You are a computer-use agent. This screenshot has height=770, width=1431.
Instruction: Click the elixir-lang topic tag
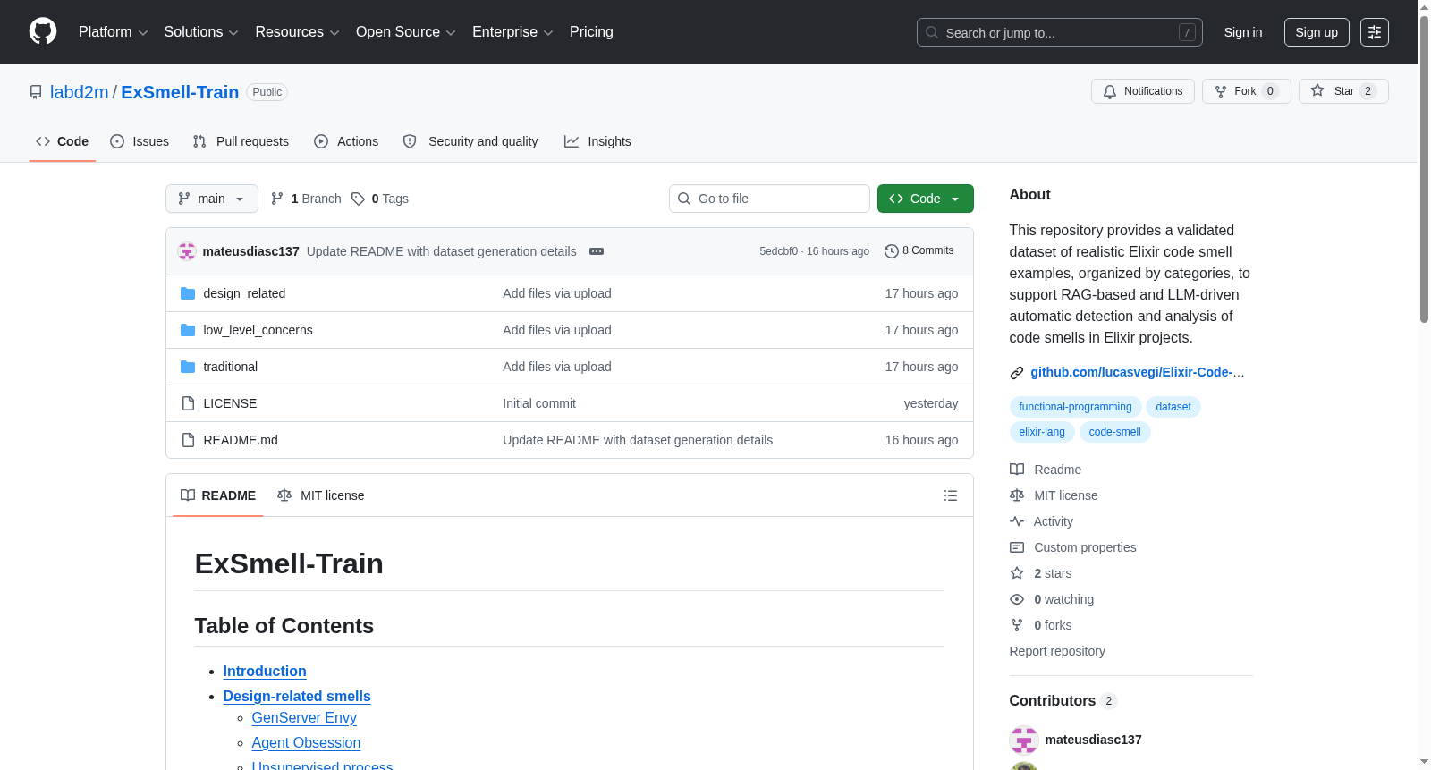(x=1042, y=432)
